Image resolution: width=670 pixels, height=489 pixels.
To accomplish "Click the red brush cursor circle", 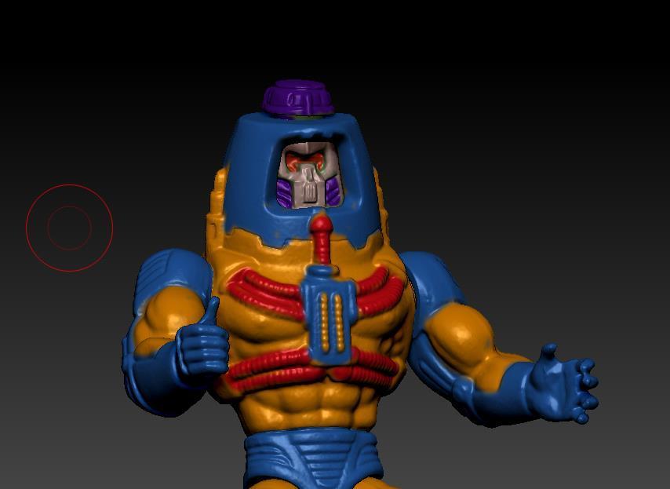I will [x=69, y=228].
